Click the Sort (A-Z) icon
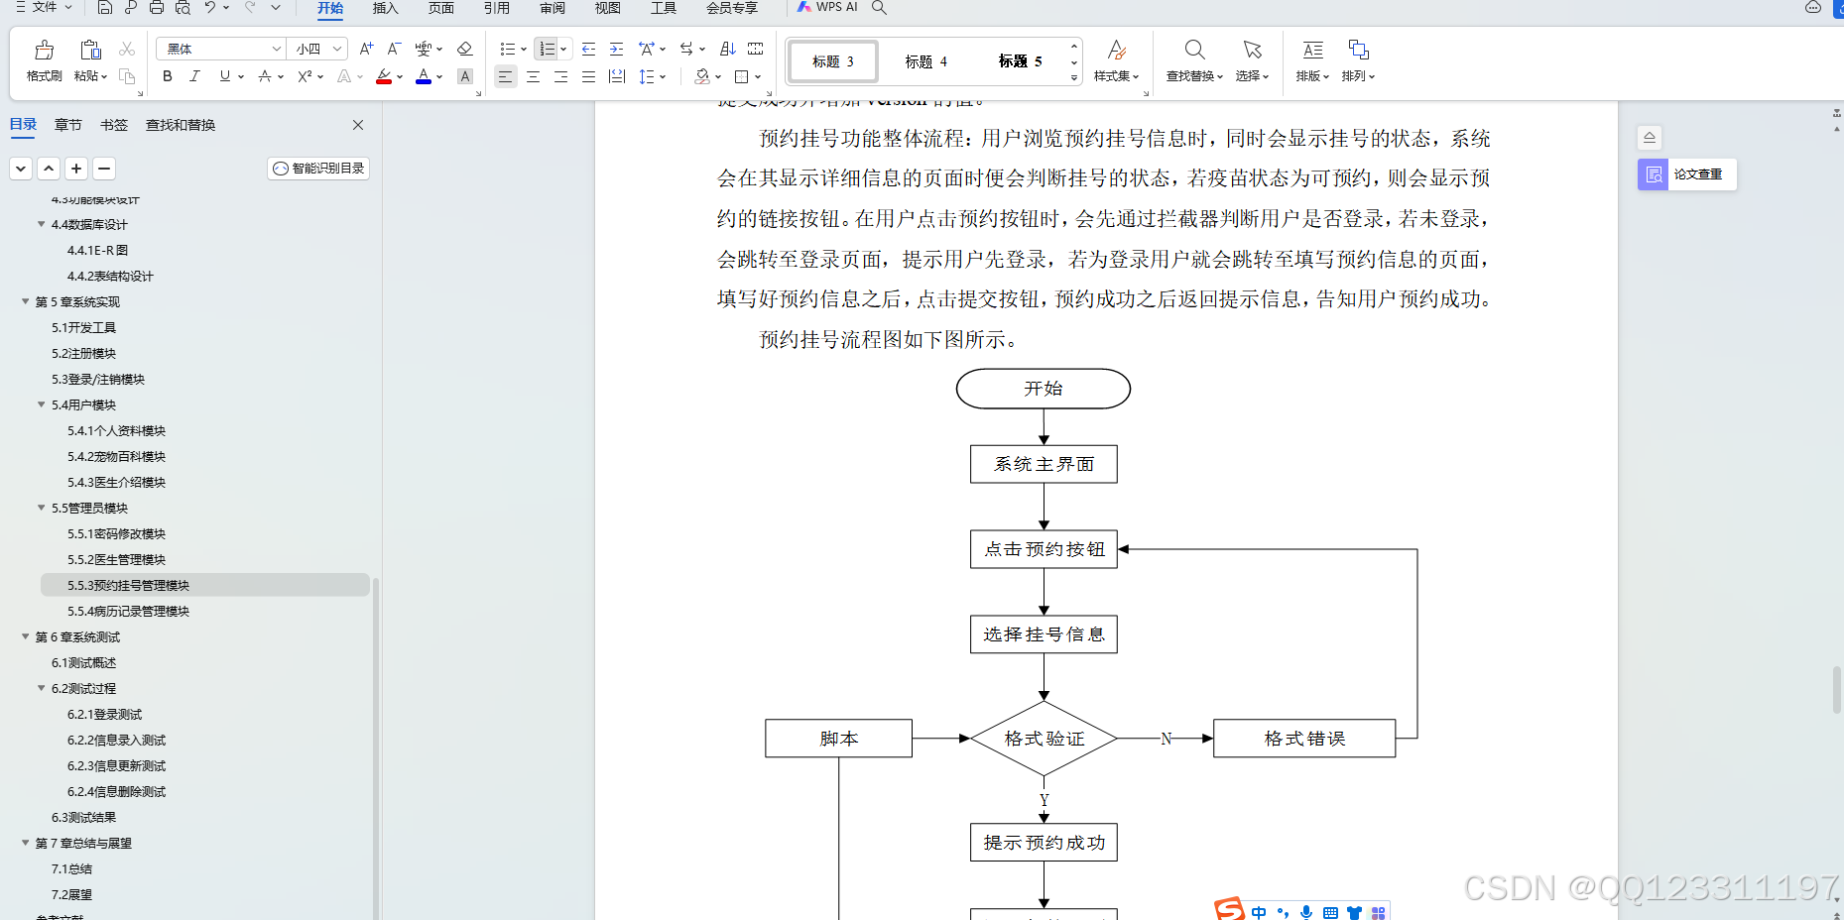 (727, 49)
